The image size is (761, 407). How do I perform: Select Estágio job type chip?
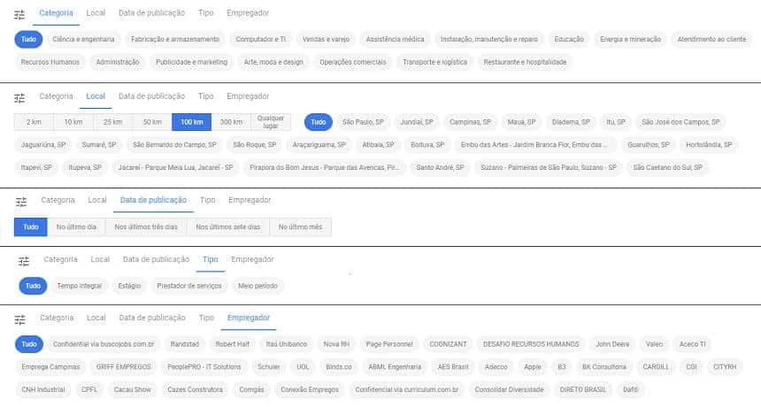[129, 286]
